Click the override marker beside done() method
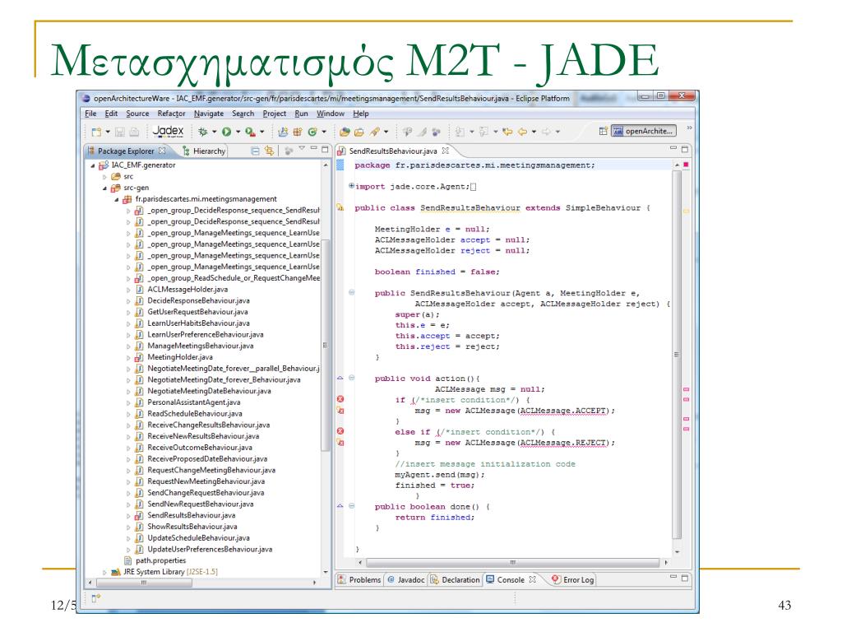842x632 pixels. pos(340,506)
